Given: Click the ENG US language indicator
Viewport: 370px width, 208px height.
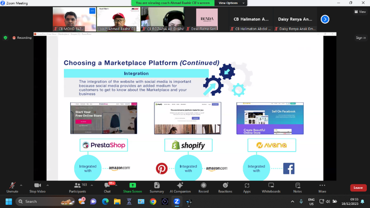Looking at the screenshot, I should (311, 202).
